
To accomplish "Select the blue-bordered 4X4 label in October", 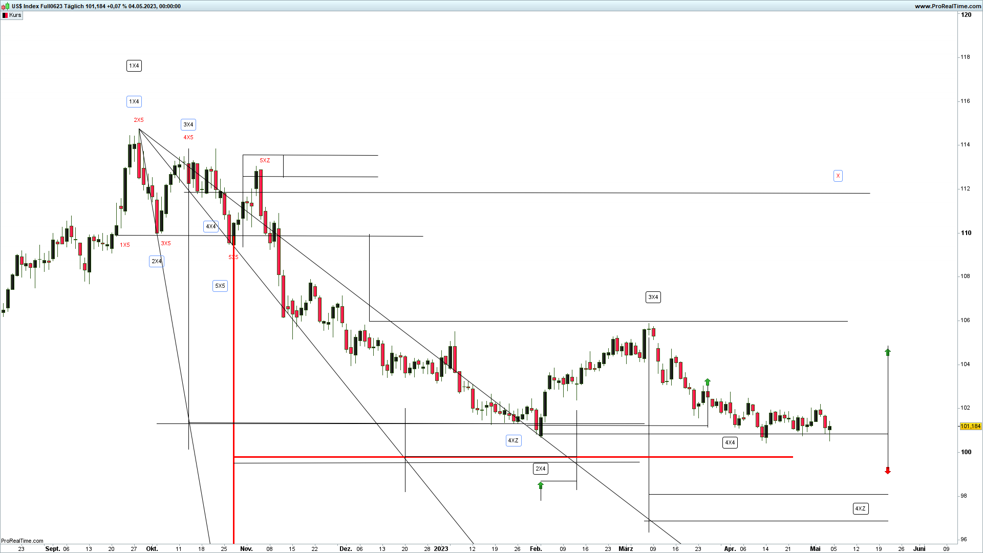I will [x=211, y=226].
